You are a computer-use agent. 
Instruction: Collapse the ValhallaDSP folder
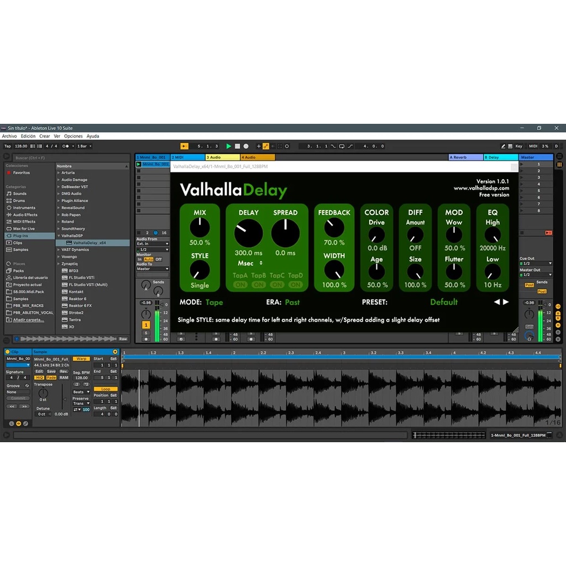click(x=58, y=235)
